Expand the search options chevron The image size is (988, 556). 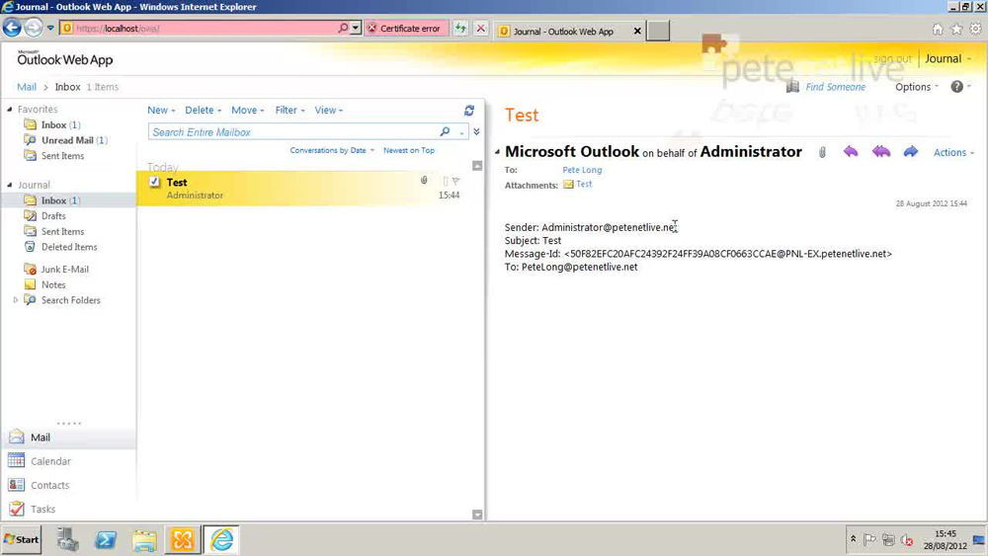pyautogui.click(x=476, y=131)
